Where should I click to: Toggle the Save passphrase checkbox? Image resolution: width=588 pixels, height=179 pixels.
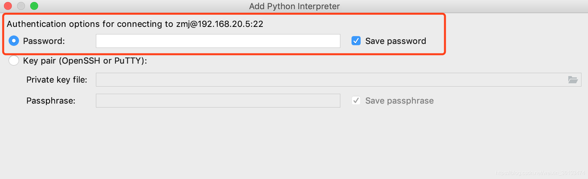click(x=356, y=100)
